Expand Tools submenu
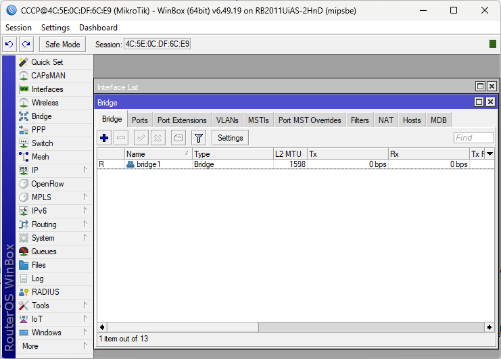The height and width of the screenshot is (359, 501). [85, 306]
